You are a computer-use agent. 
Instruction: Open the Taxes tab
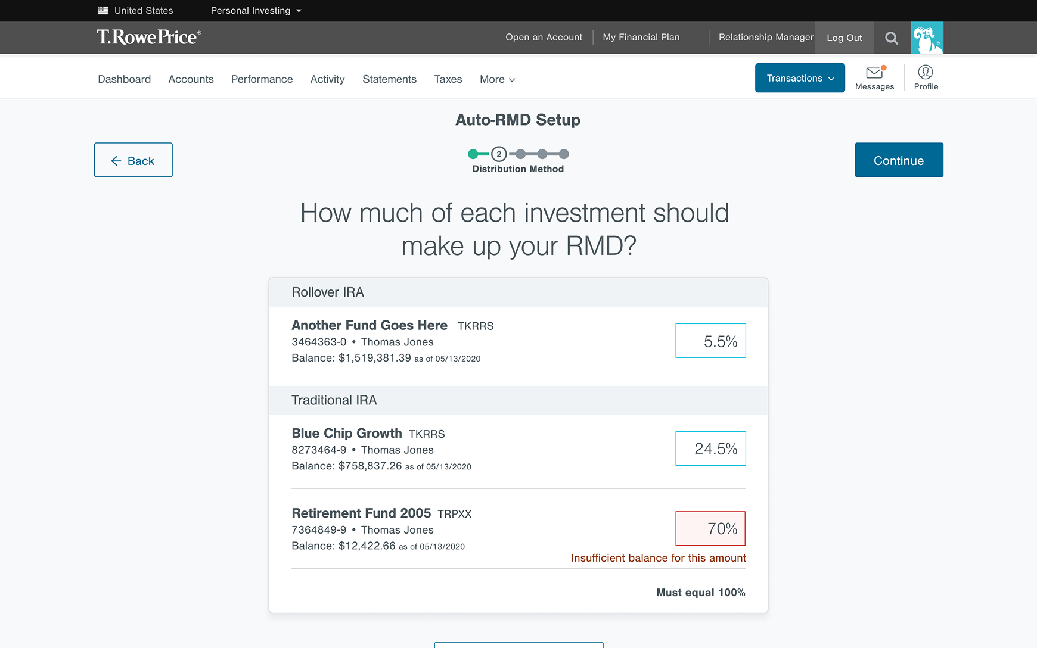pos(448,79)
